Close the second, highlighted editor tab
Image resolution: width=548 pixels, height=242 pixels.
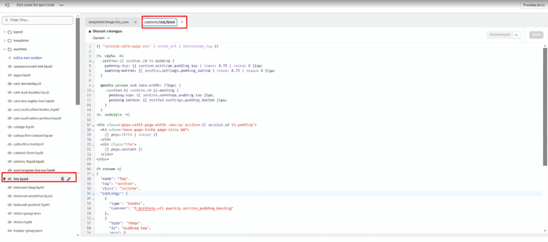tap(182, 22)
